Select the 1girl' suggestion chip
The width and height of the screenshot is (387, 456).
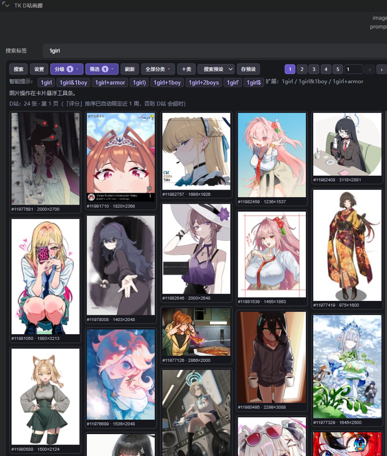point(233,83)
